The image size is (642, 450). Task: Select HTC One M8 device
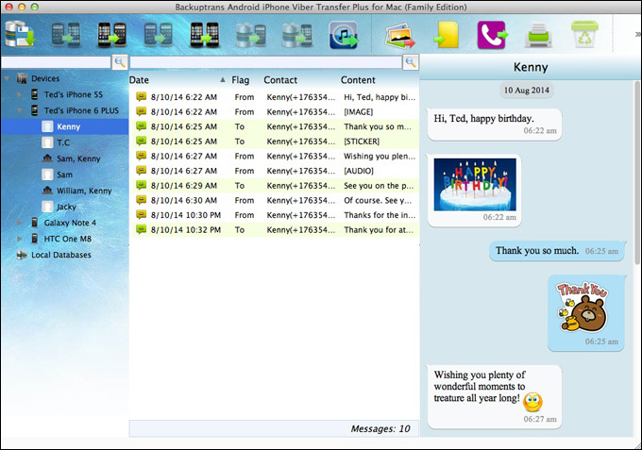[68, 239]
